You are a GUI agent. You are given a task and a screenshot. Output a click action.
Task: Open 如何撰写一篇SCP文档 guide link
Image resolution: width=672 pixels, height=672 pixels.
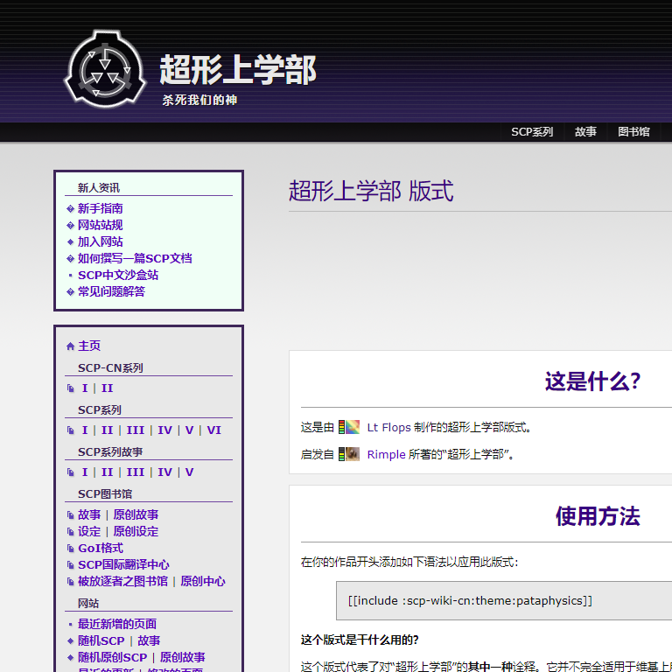click(134, 258)
